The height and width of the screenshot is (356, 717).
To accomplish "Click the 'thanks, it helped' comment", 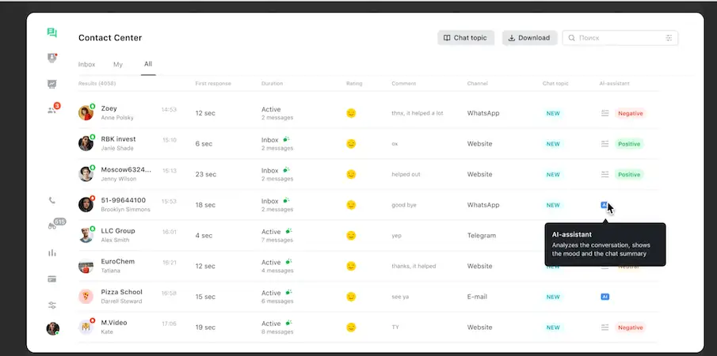I will coord(414,266).
